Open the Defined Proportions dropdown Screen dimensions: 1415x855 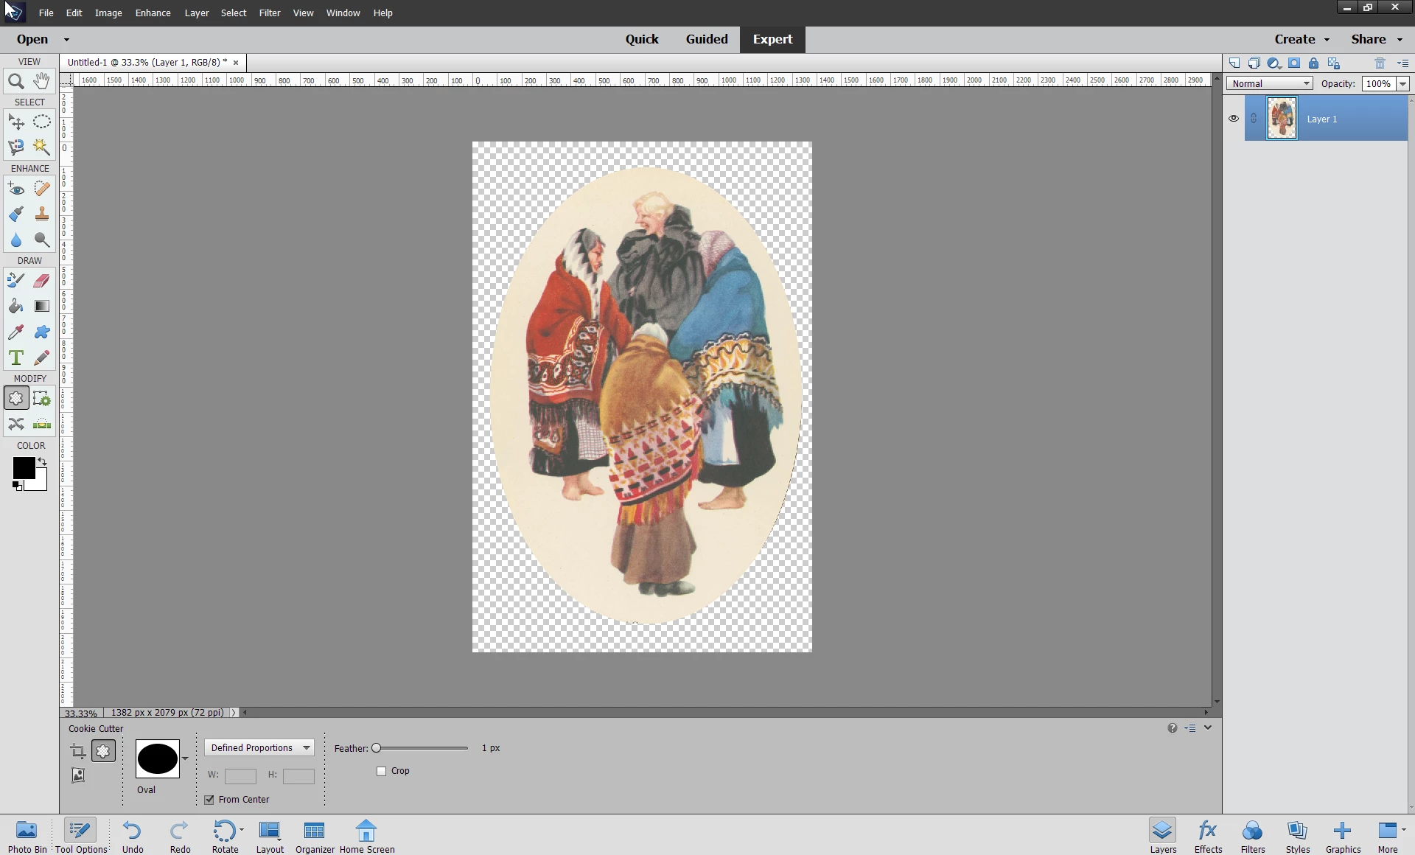point(259,747)
